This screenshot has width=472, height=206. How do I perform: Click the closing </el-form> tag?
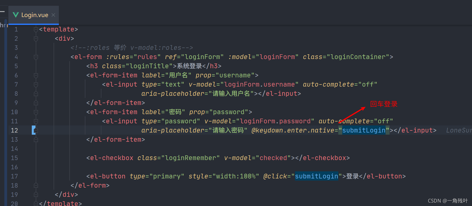pos(90,186)
